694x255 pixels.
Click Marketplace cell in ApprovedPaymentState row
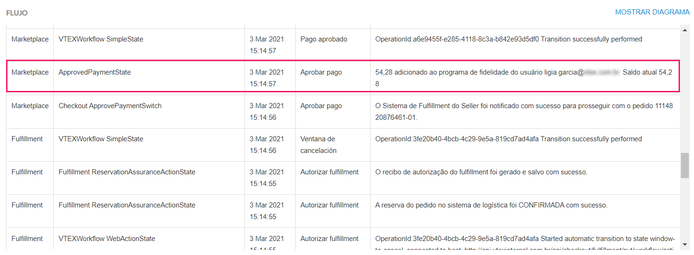(x=30, y=78)
